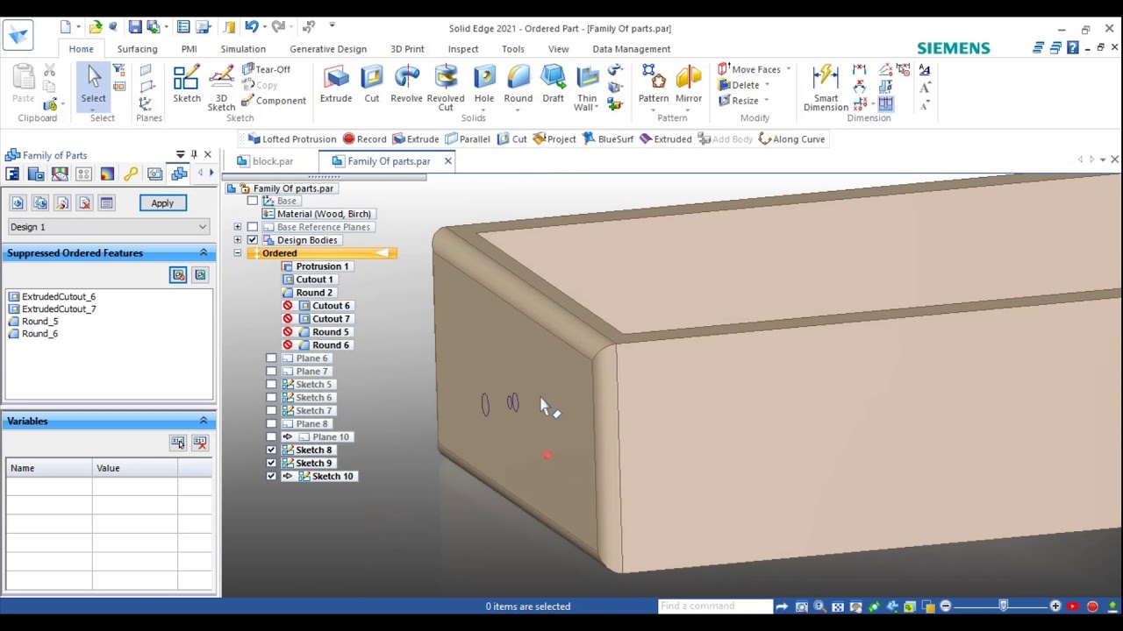Click the Zoom Area icon in status bar
1123x631 pixels.
(x=801, y=606)
